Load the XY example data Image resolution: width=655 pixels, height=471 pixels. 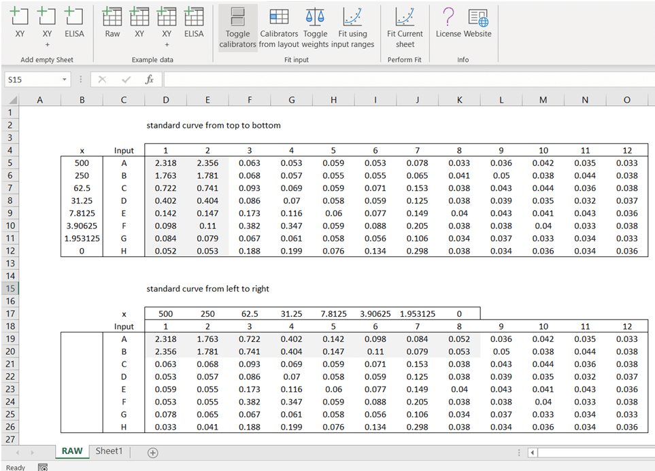139,22
